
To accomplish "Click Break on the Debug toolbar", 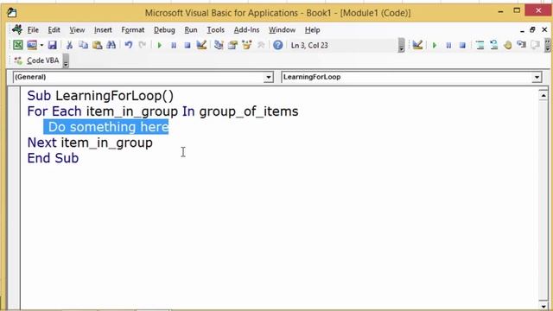I will click(x=448, y=45).
